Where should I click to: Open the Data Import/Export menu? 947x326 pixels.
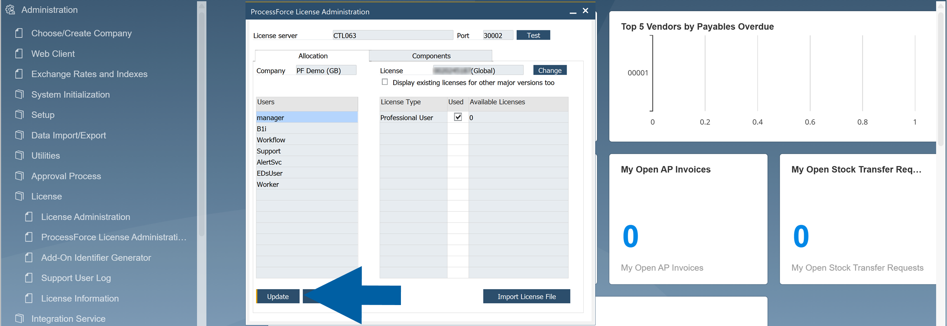pos(69,135)
